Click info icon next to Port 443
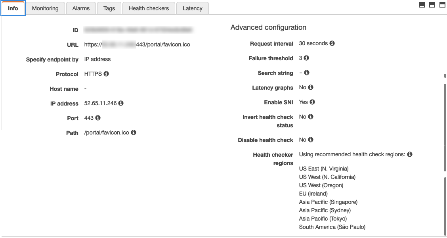Viewport: 447px width, 238px height. 98,118
